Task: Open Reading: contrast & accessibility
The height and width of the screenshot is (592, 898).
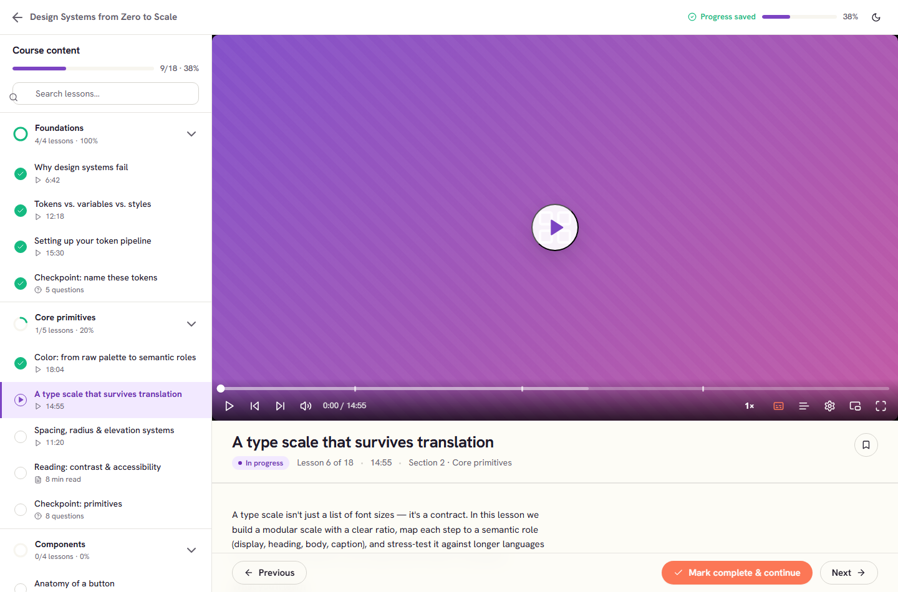Action: tap(106, 473)
